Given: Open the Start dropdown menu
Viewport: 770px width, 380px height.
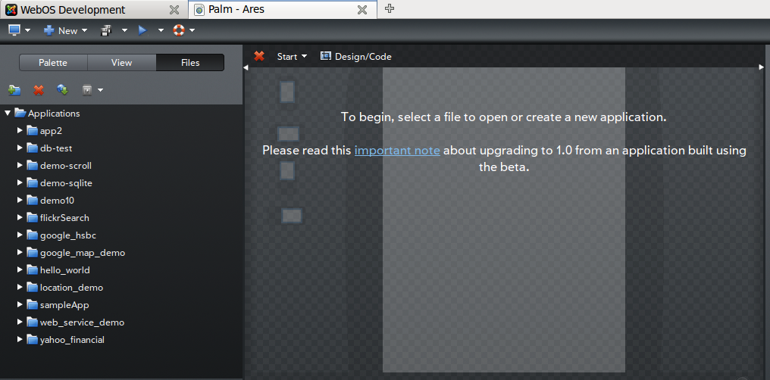Looking at the screenshot, I should pos(292,56).
